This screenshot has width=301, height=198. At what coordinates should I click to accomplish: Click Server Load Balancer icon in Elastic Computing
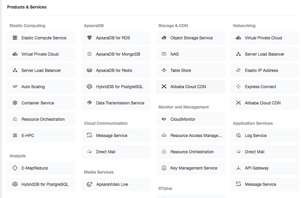(15, 70)
